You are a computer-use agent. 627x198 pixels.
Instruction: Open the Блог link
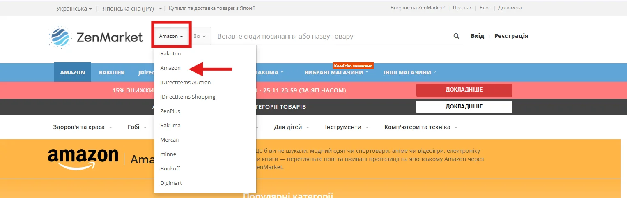[485, 8]
